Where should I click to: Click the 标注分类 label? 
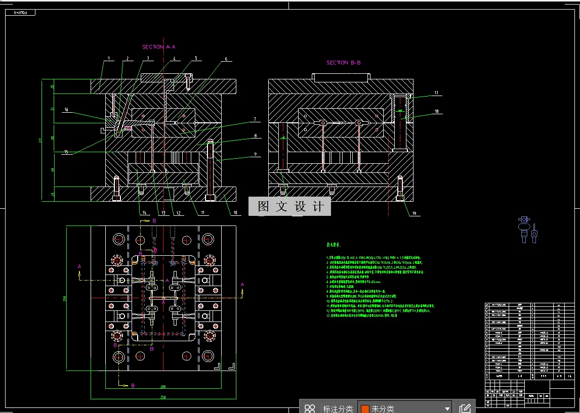pos(338,408)
